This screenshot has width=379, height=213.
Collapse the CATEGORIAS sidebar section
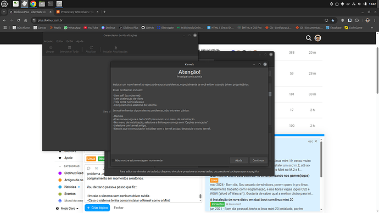60,166
